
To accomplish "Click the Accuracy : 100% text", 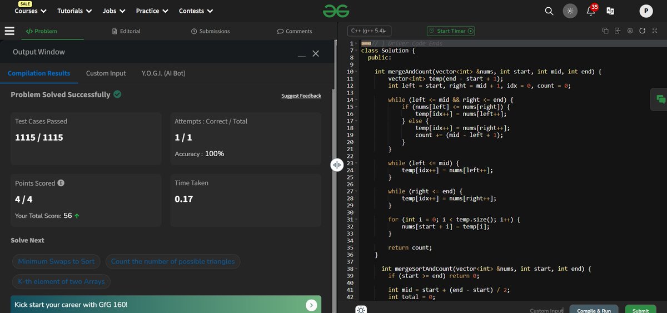I will coord(199,153).
